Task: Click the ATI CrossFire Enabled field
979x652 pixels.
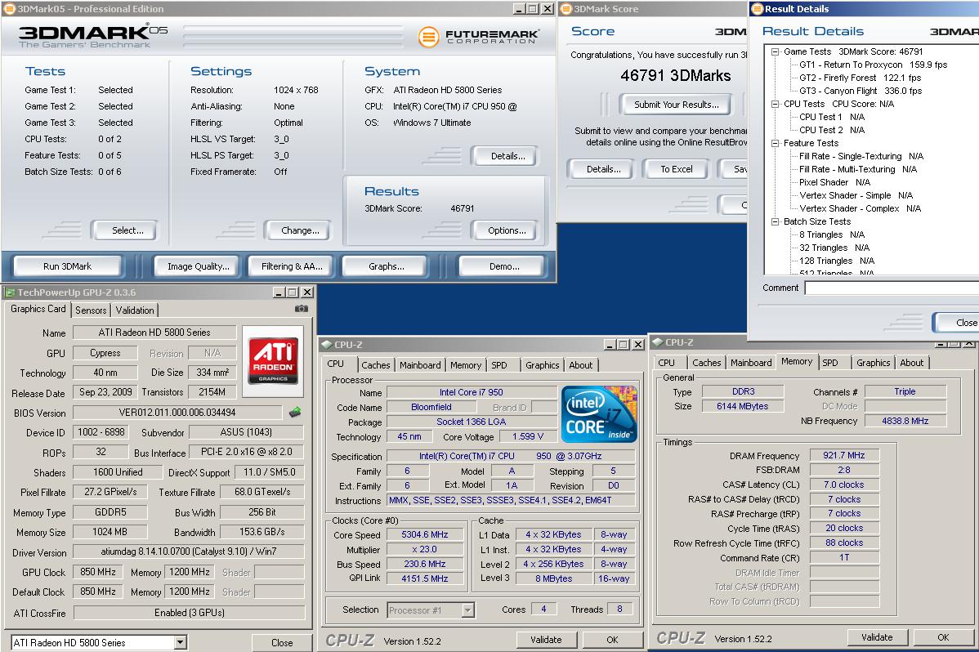Action: pos(190,613)
